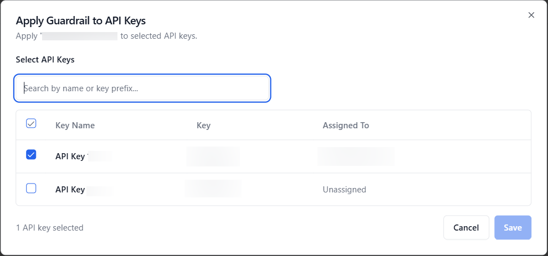Click the Key column header

(203, 126)
